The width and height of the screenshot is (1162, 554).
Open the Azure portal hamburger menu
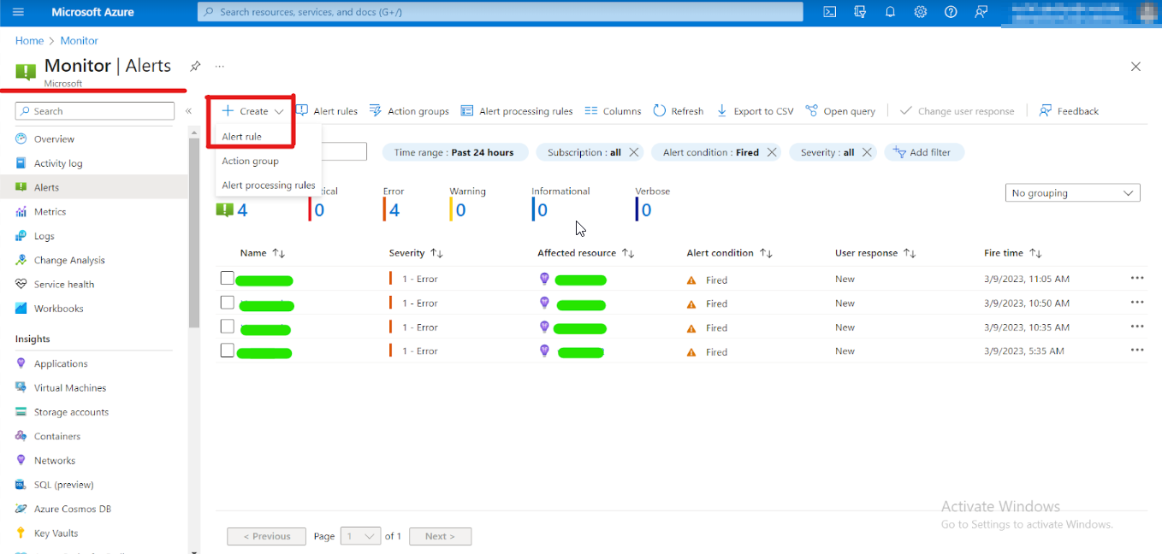[19, 12]
